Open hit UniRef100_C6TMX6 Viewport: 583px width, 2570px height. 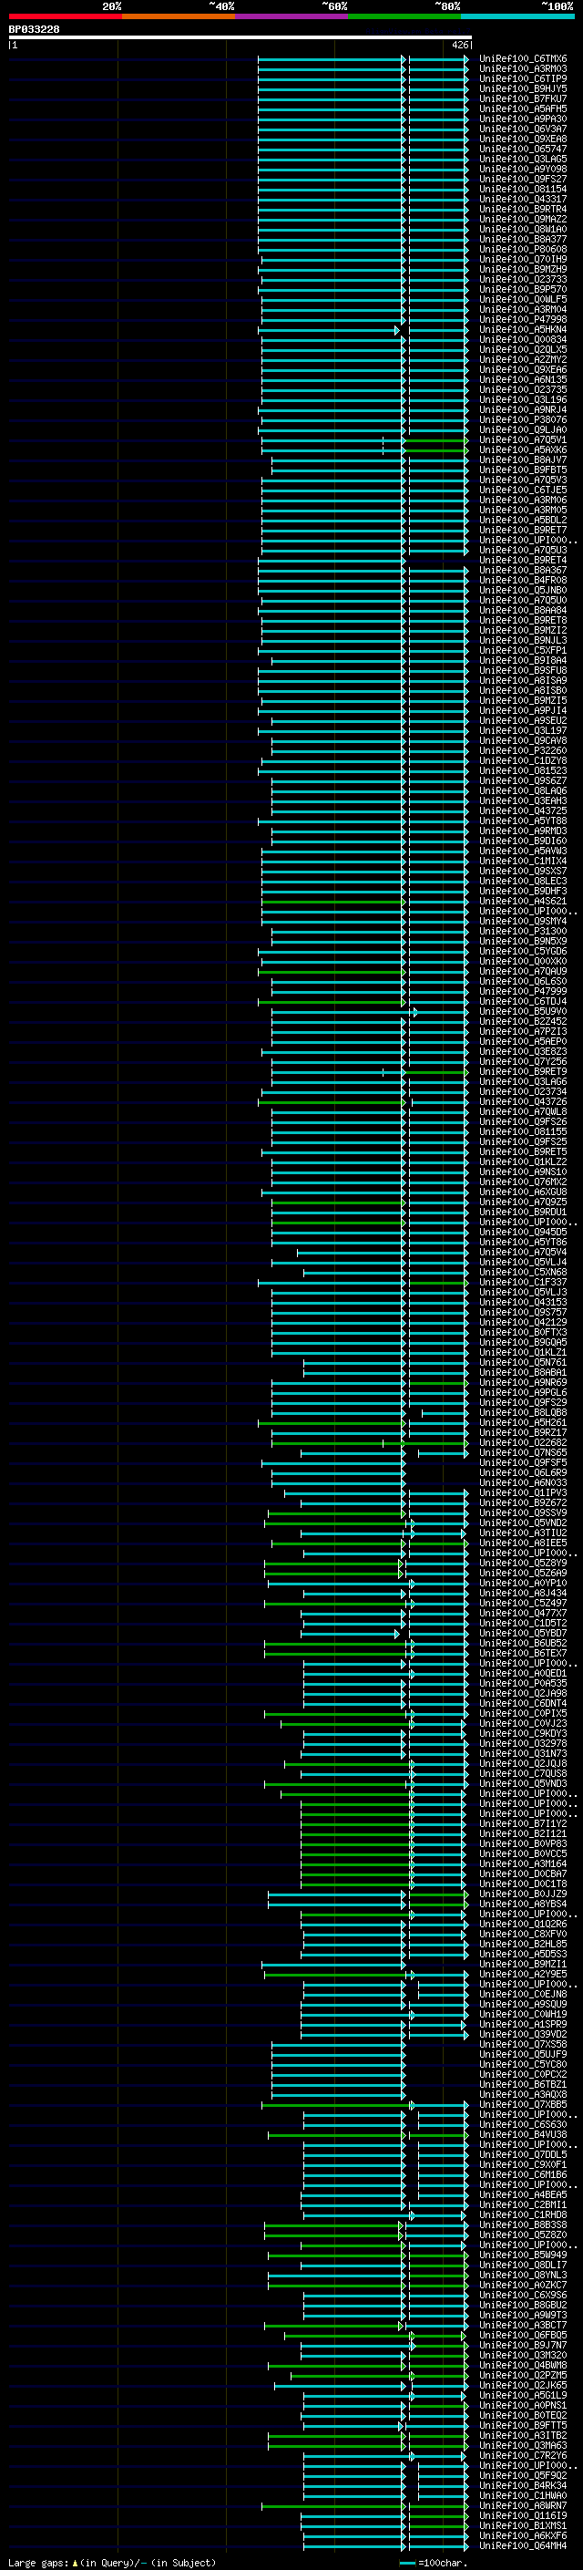pos(522,59)
